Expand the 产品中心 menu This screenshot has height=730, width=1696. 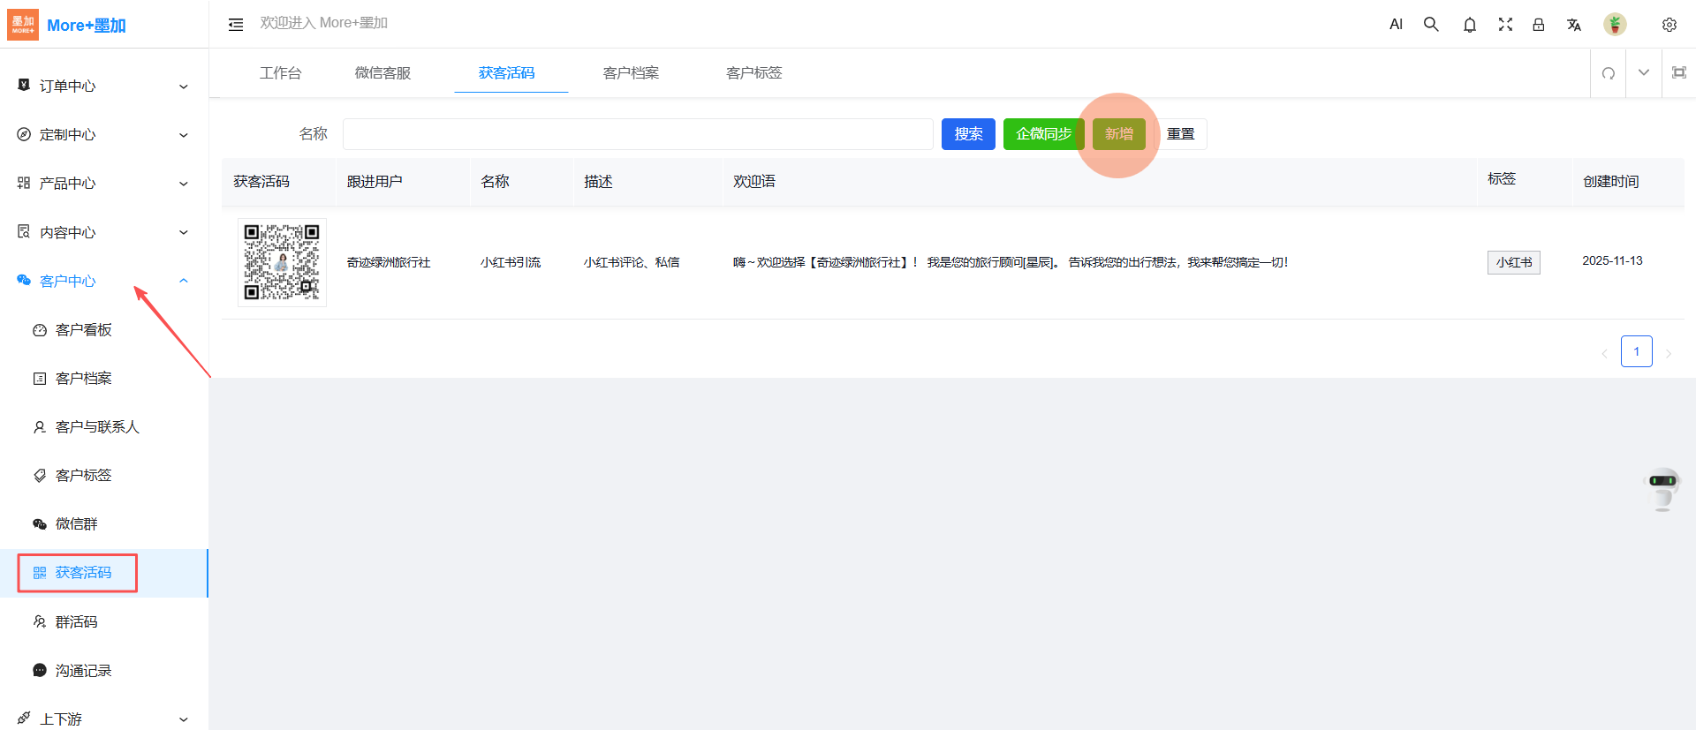pos(104,184)
